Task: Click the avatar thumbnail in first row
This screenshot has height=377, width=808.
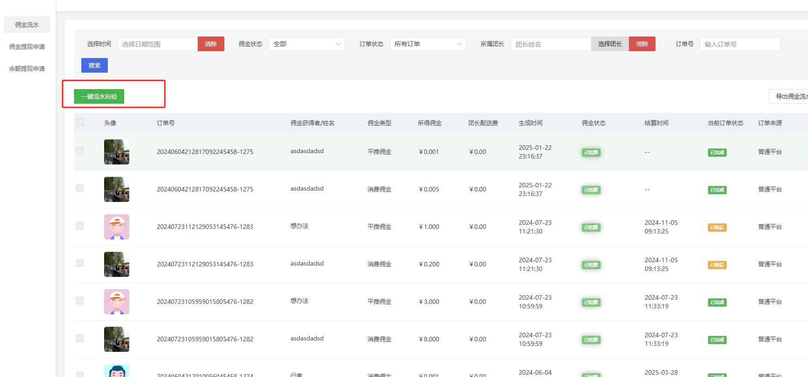Action: tap(116, 152)
